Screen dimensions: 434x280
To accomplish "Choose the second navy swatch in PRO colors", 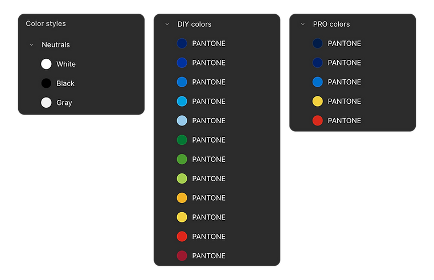I will (317, 63).
